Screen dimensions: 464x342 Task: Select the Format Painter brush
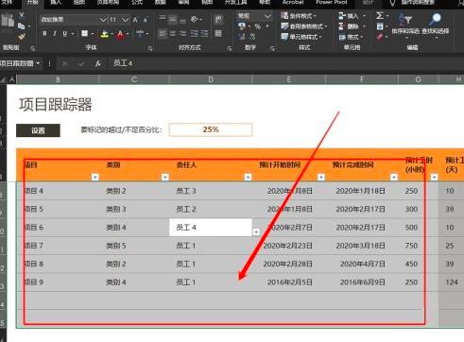coord(22,37)
